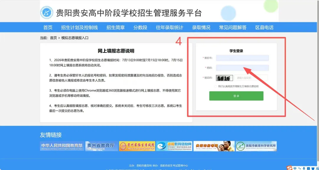This screenshot has height=170, width=319.
Task: Open the 贵阳市教育科学研究所 banner link
Action: [x=256, y=146]
